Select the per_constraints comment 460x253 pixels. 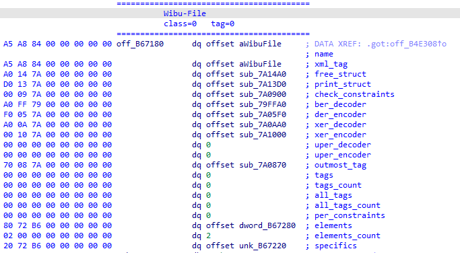[350, 215]
